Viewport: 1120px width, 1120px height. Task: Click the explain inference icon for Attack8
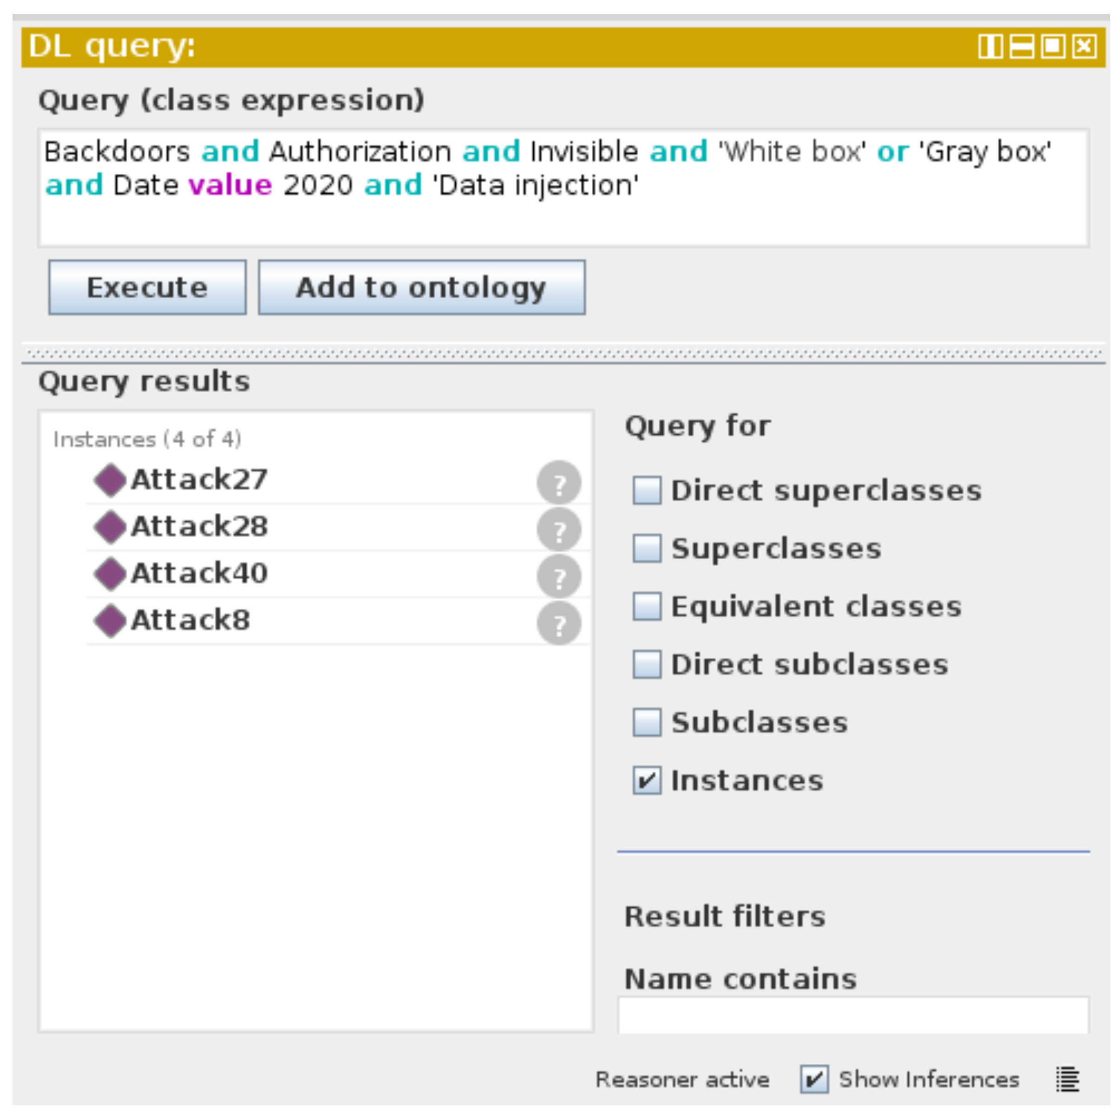559,623
